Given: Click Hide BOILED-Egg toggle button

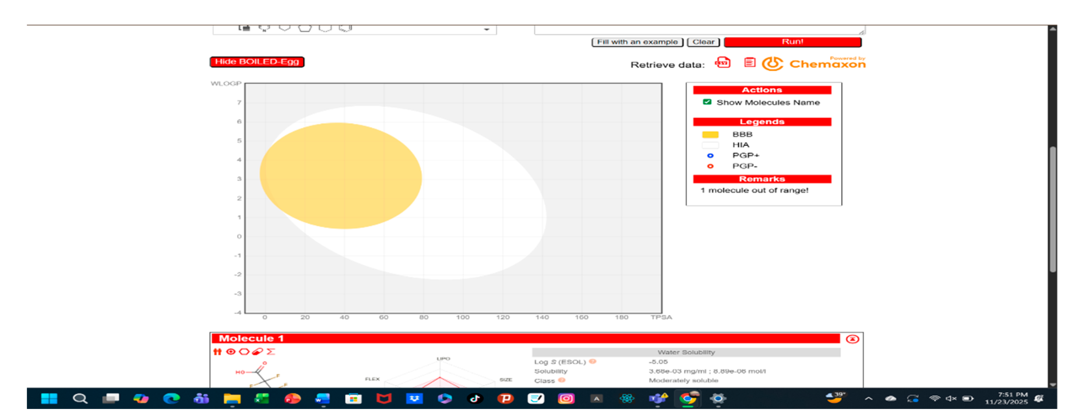Looking at the screenshot, I should pyautogui.click(x=257, y=62).
